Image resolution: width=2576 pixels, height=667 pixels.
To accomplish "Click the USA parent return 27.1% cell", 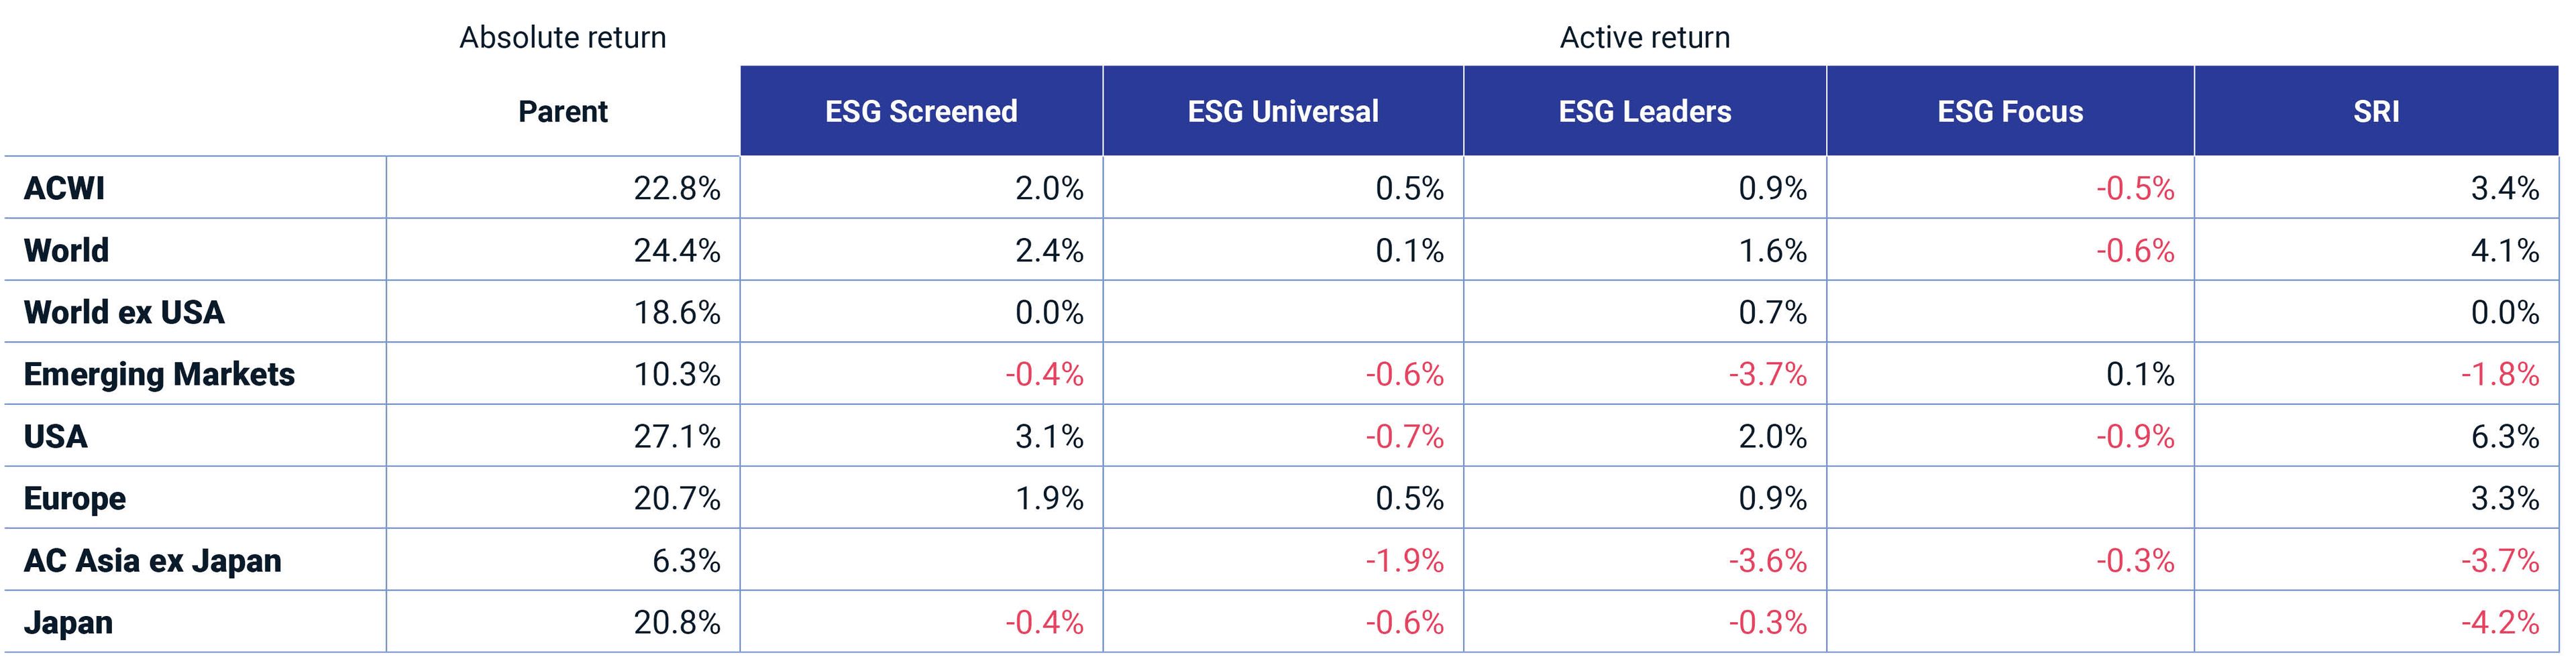I will pyautogui.click(x=676, y=436).
